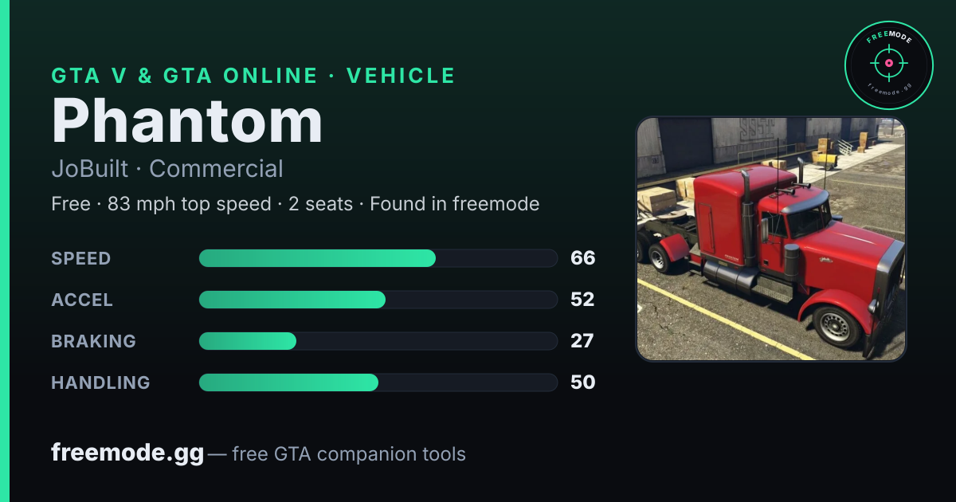Click the BRAKING label

(x=94, y=341)
